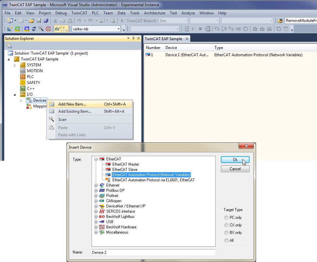
Task: Click PLC Logout icon
Action: click(208, 29)
